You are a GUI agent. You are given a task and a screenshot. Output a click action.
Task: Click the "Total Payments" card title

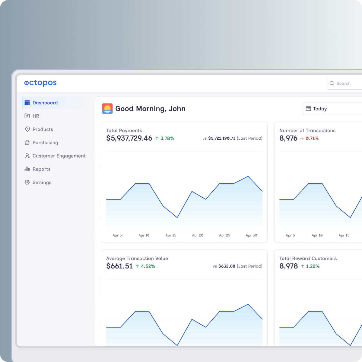[124, 131]
